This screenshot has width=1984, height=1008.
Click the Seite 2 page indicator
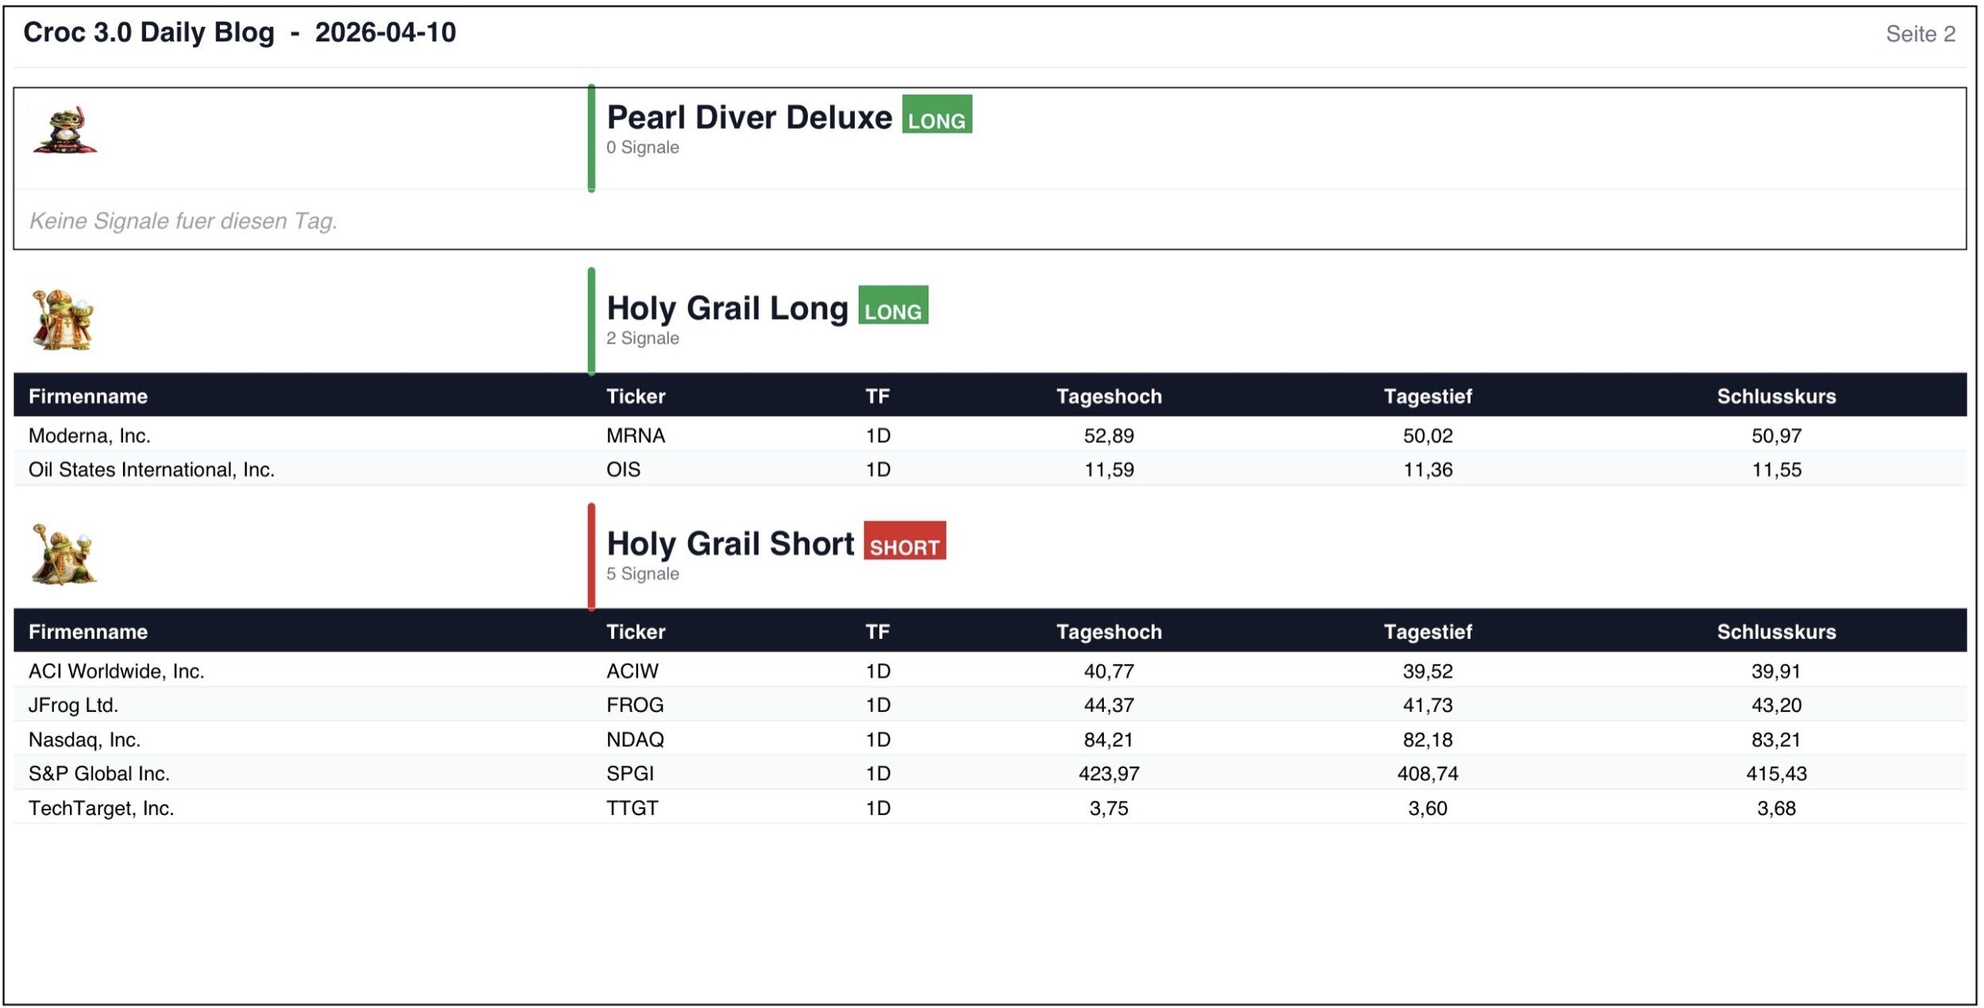(x=1920, y=34)
